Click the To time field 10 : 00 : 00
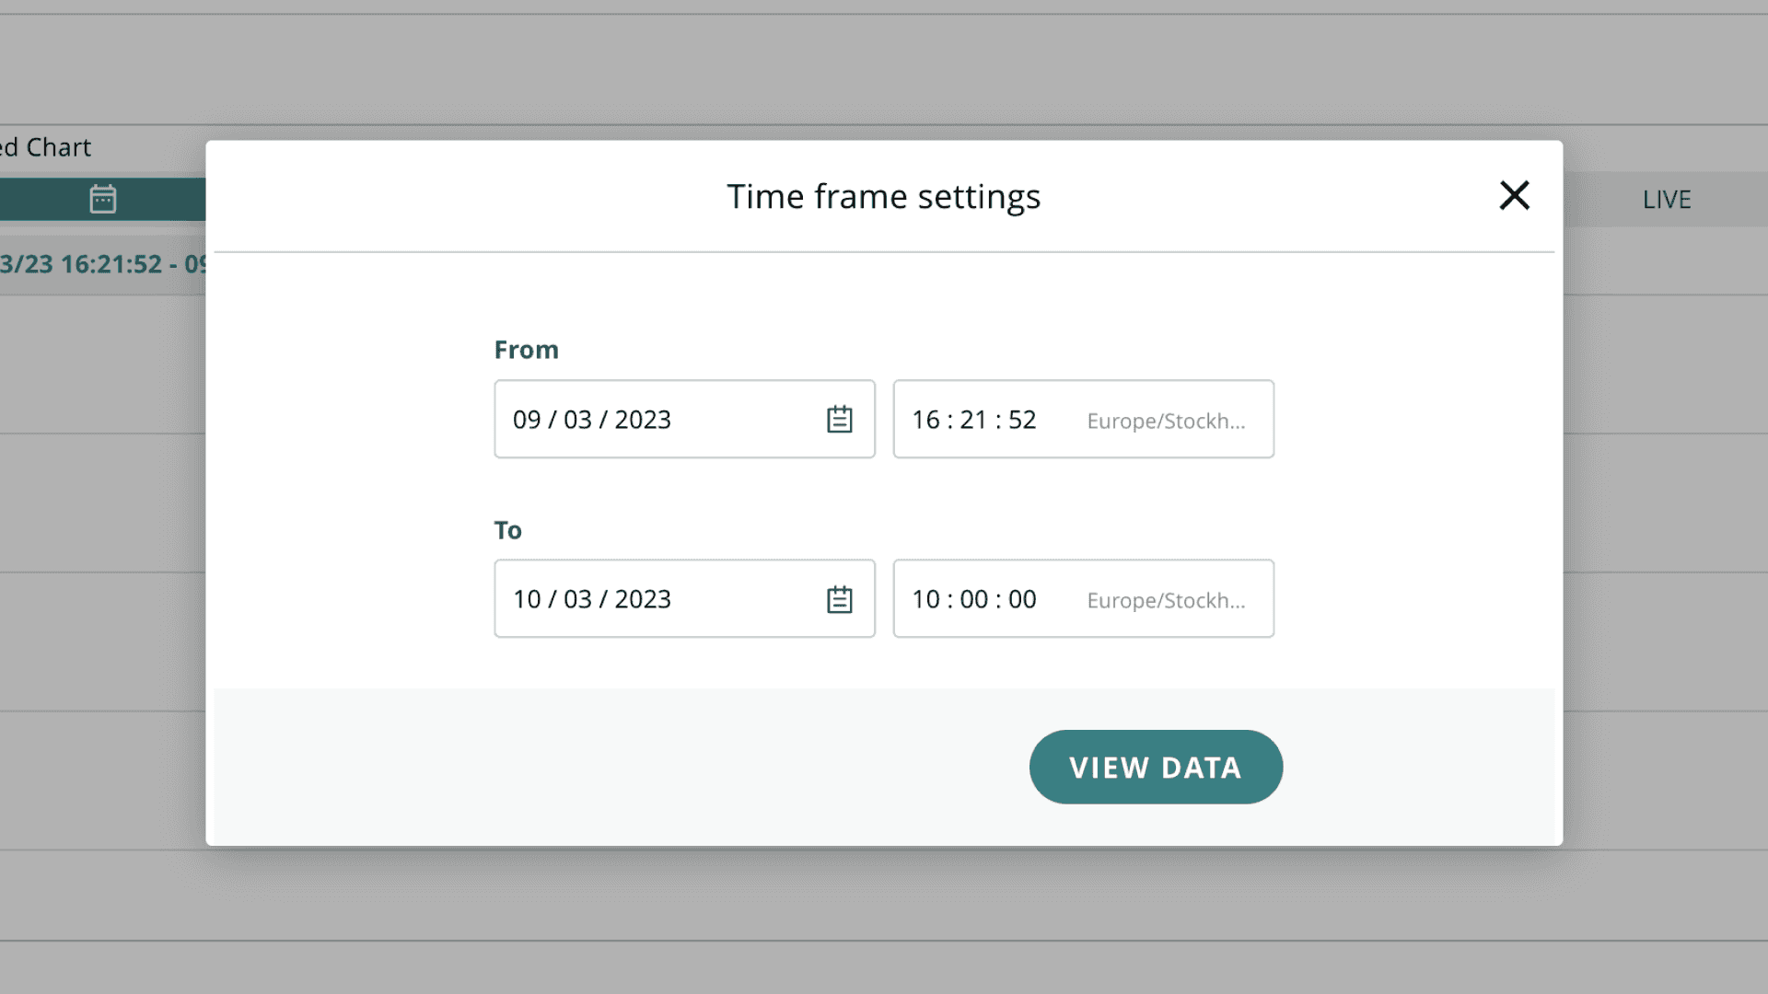 click(x=973, y=599)
